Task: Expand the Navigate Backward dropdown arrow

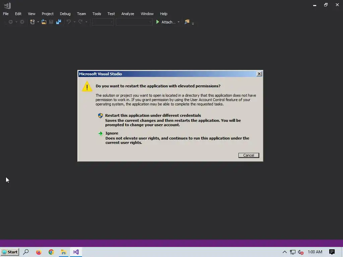Action: [x=16, y=22]
